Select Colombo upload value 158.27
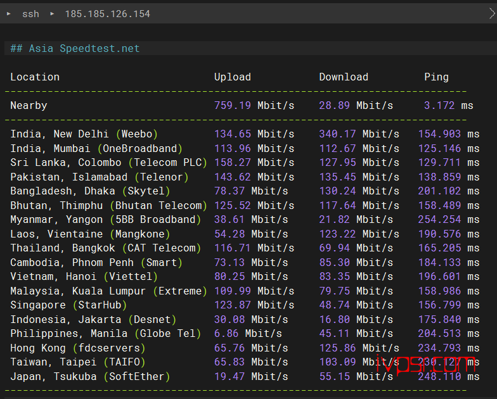 (x=232, y=162)
